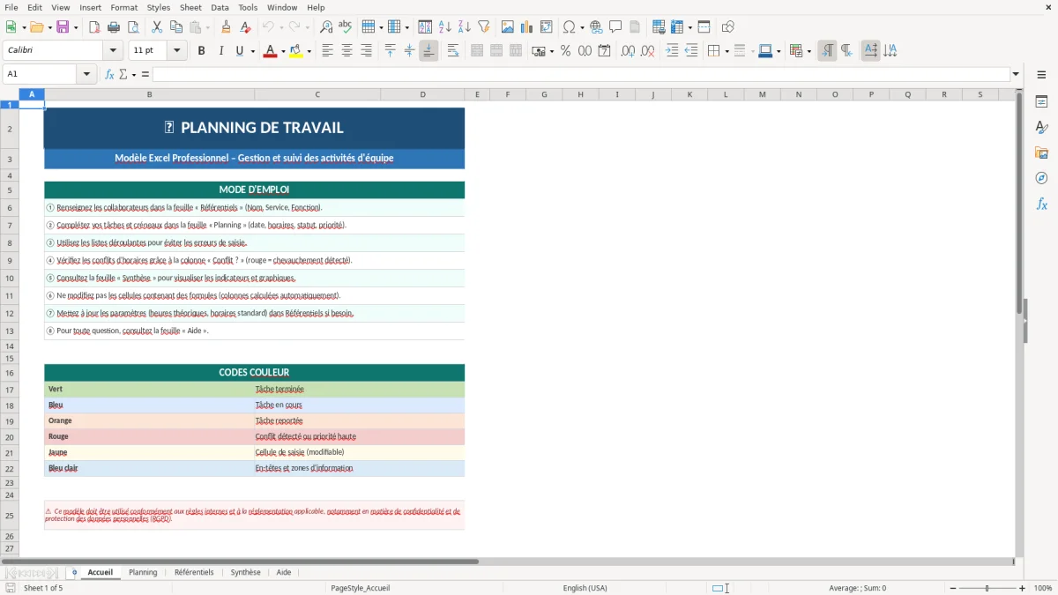Expand font color dropdown arrow
This screenshot has width=1058, height=595.
(x=282, y=51)
